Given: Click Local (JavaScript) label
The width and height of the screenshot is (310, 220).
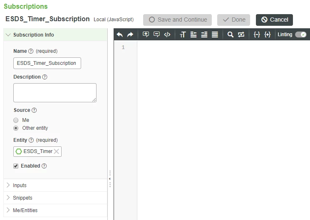Looking at the screenshot, I should (x=114, y=20).
